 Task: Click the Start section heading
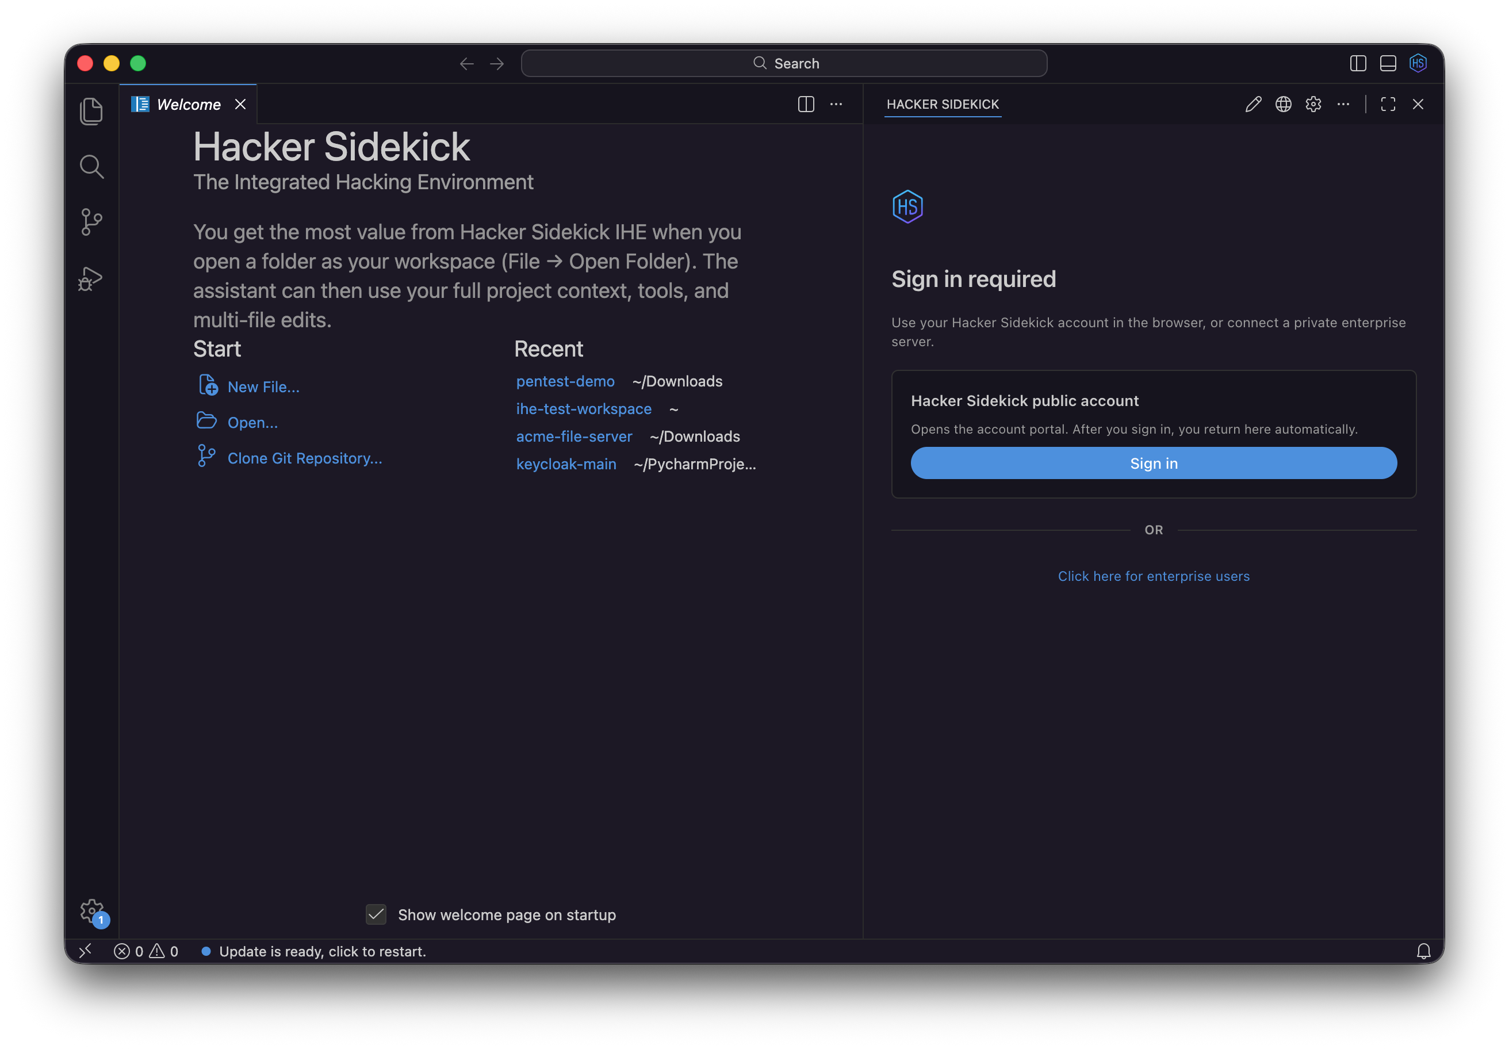click(217, 349)
